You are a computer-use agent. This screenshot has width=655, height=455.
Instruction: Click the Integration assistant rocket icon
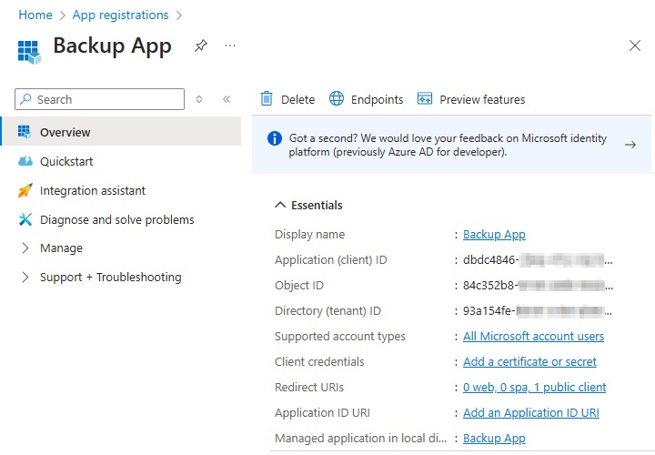coord(25,190)
